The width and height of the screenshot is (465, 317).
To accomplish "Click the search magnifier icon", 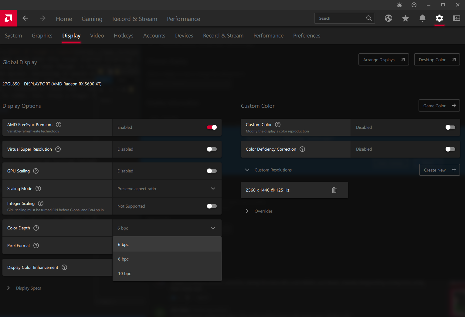I will coord(369,18).
